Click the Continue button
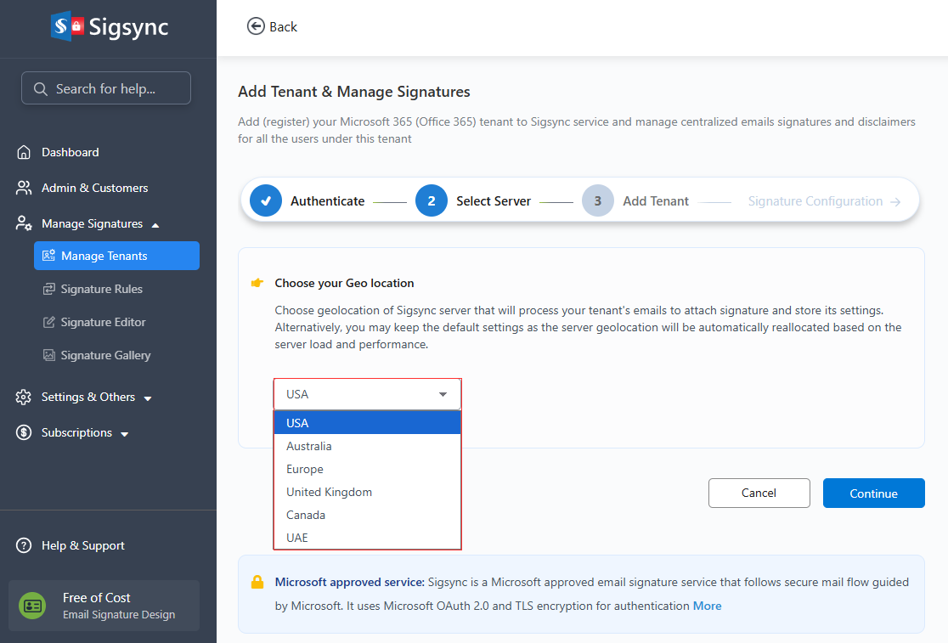The height and width of the screenshot is (643, 948). [x=873, y=494]
